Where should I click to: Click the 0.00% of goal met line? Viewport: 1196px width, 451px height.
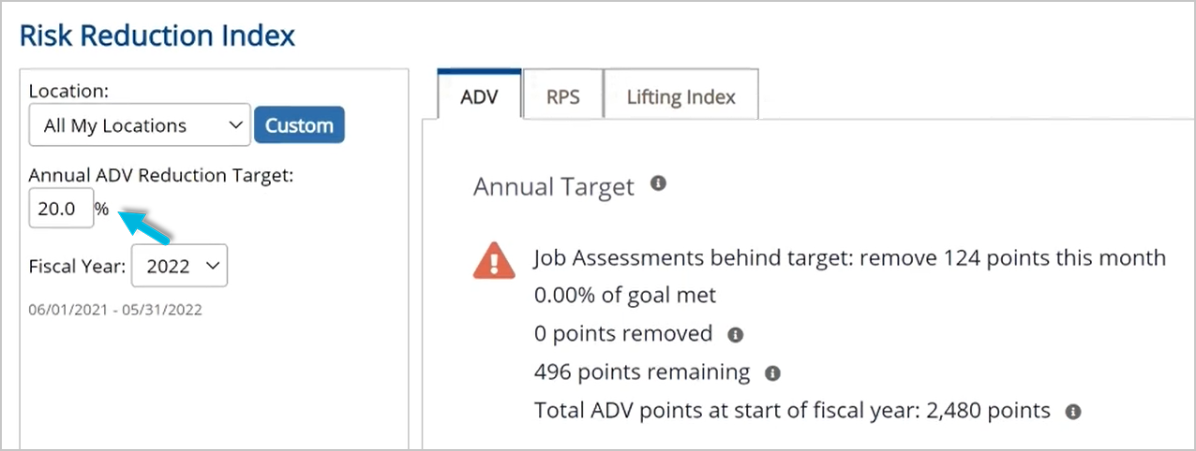pyautogui.click(x=624, y=296)
